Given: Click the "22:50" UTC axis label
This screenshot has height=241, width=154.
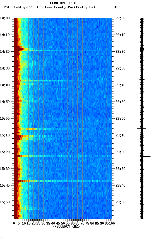Looking at the screenshot, I should click(121, 102).
